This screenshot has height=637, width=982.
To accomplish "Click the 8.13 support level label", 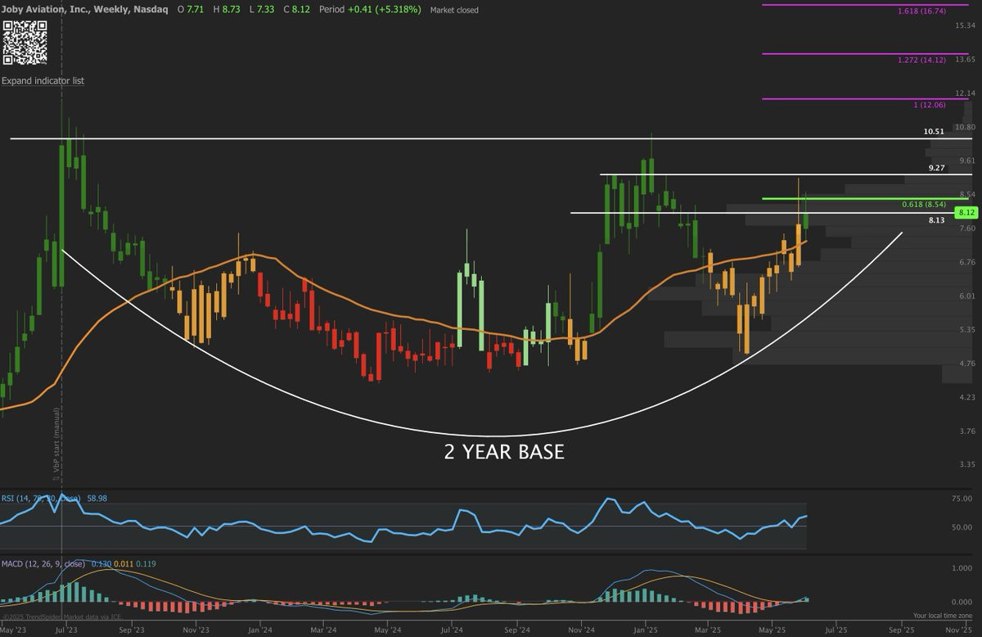I will 936,220.
